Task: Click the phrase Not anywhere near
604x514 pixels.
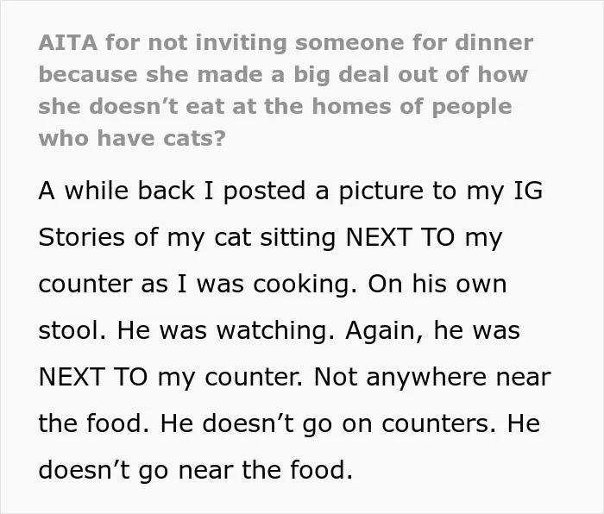Action: (x=432, y=378)
